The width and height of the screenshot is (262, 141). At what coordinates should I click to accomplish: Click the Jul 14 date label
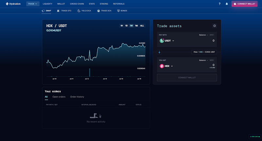[105, 79]
